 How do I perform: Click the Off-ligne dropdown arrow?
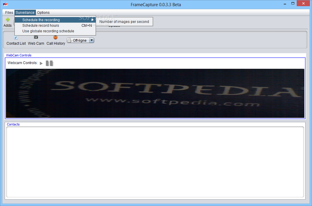92,40
